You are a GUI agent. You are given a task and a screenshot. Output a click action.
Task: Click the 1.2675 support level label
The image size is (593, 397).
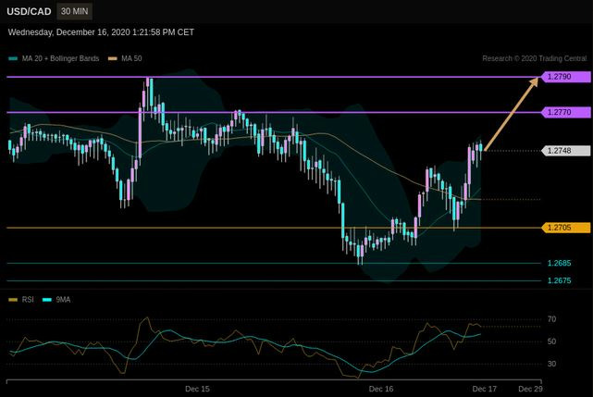(560, 280)
